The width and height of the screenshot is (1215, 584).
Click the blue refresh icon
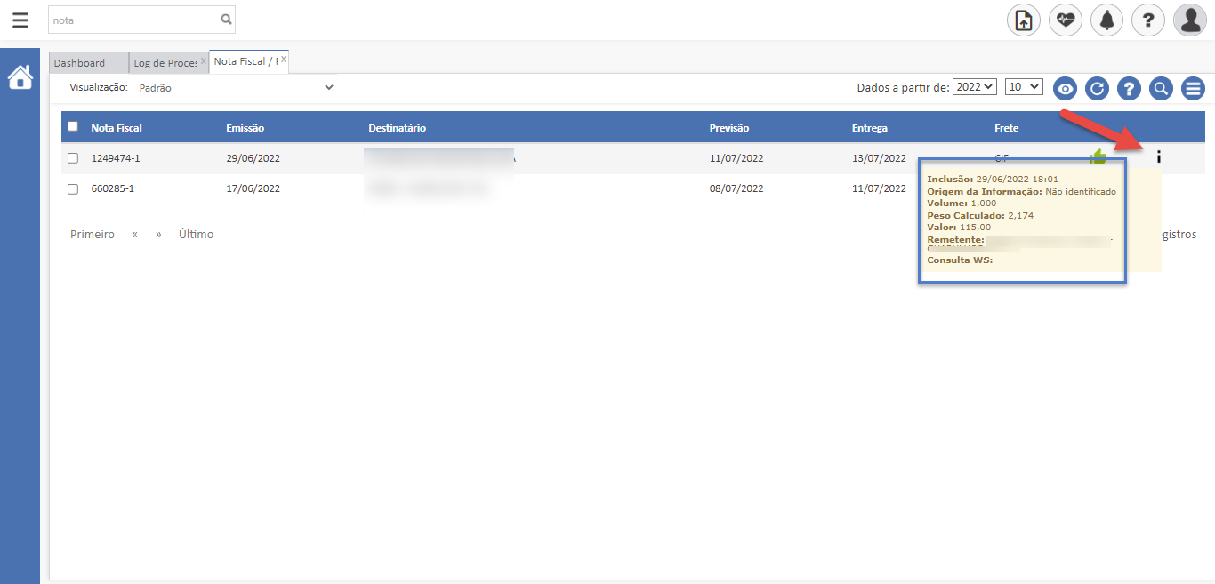coord(1097,88)
